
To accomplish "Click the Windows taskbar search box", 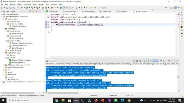I will coord(30,100).
